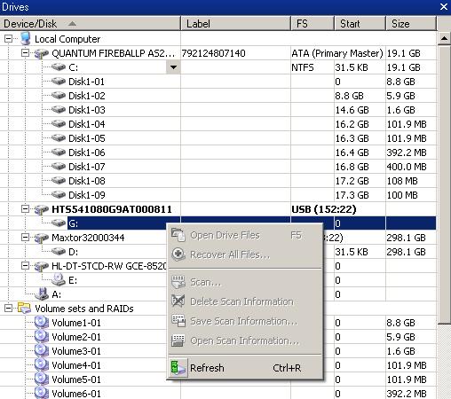Click the A: floppy drive icon
Image resolution: width=451 pixels, height=399 pixels.
pyautogui.click(x=42, y=293)
